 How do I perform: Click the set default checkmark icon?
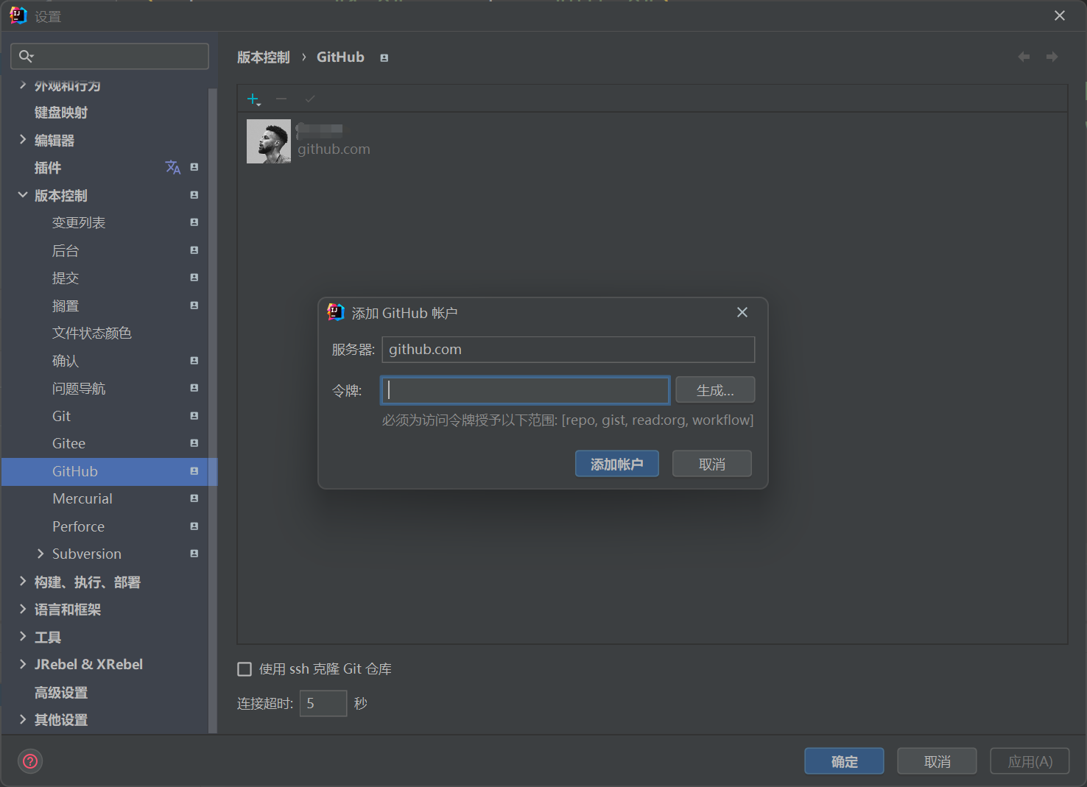[310, 99]
